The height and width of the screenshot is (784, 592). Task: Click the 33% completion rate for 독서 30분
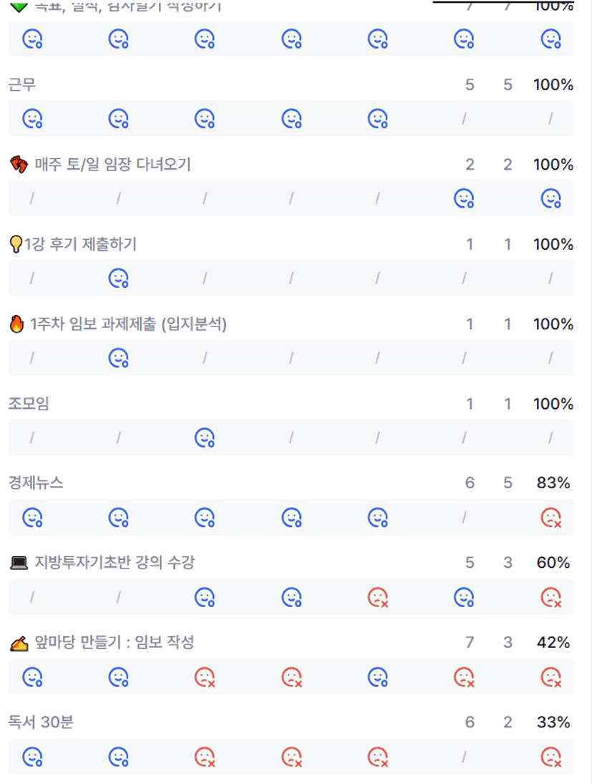553,722
